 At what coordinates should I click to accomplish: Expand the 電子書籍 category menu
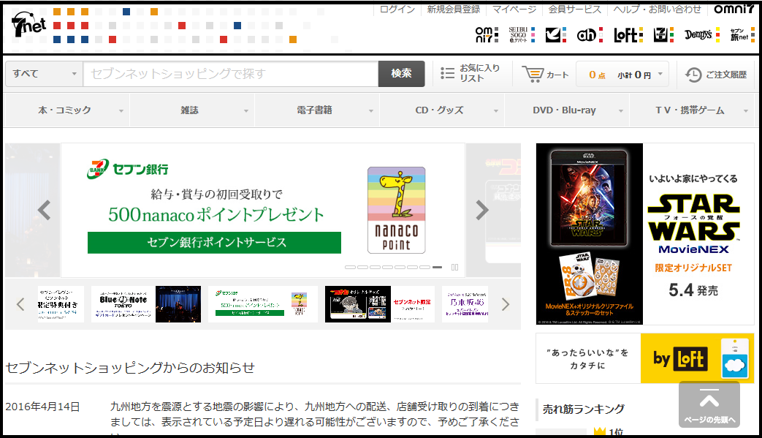pyautogui.click(x=317, y=110)
